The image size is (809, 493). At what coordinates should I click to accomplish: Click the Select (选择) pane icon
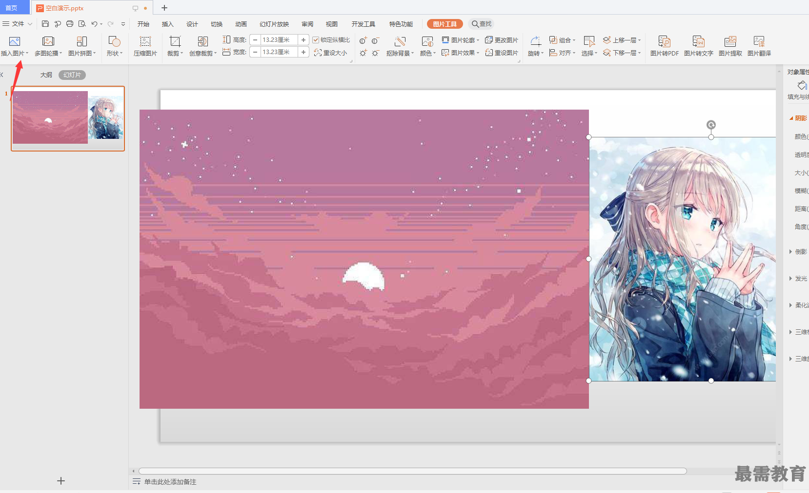coord(589,41)
